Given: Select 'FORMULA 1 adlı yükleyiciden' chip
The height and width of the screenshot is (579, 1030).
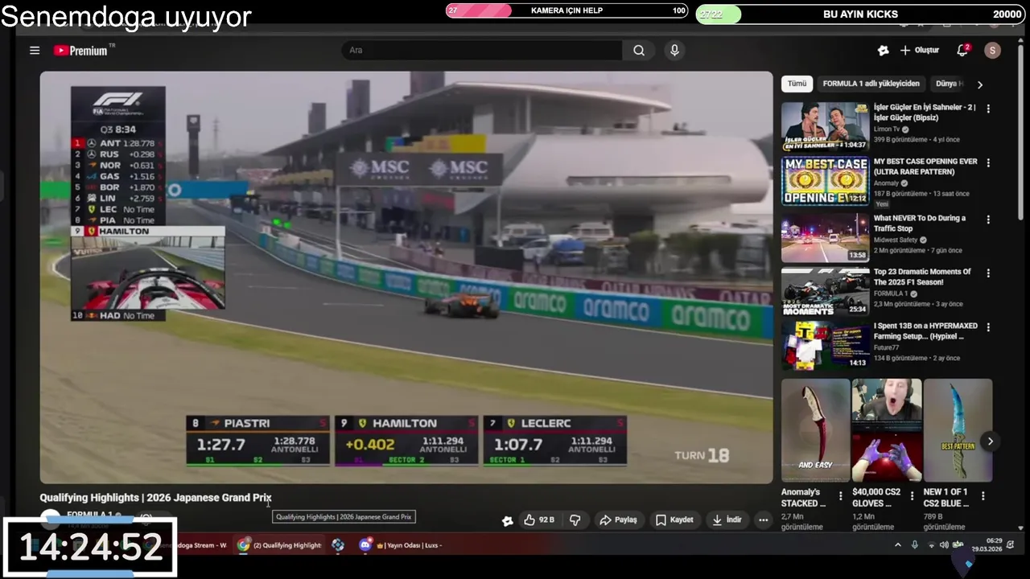Looking at the screenshot, I should (x=871, y=84).
